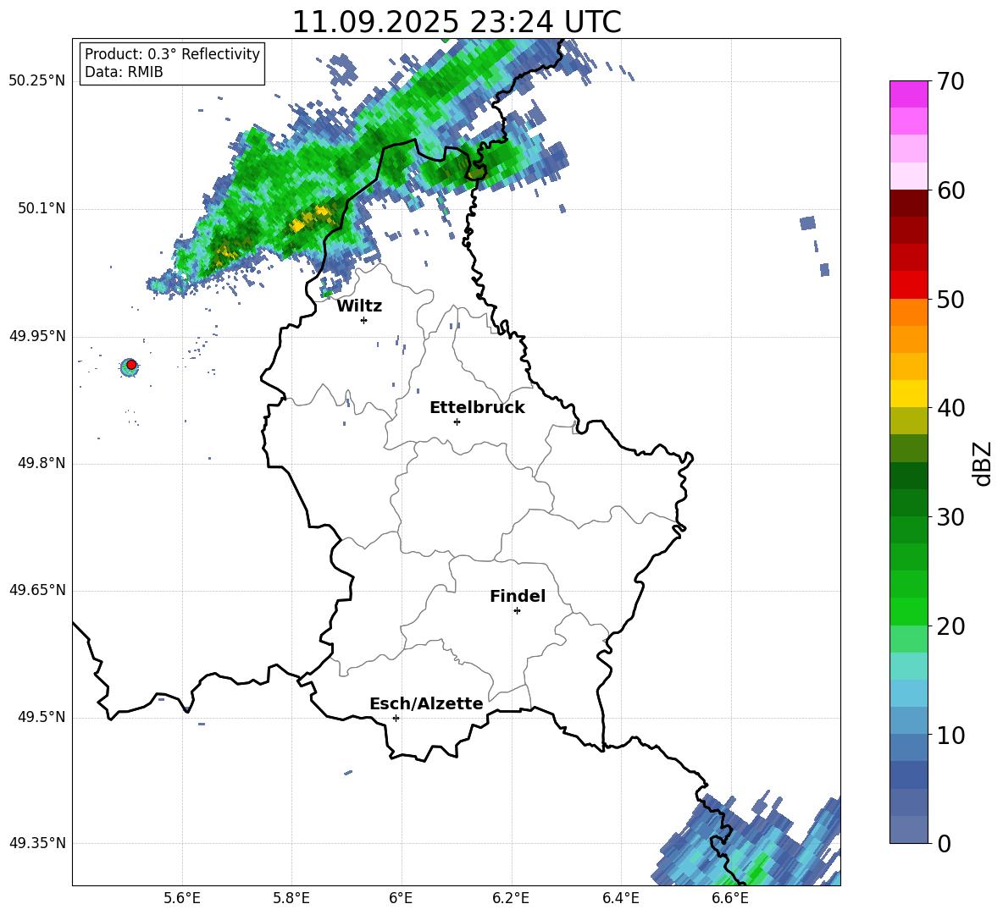This screenshot has width=1003, height=915.
Task: Click the Product: 0.3° Reflectivity text
Action: click(172, 53)
